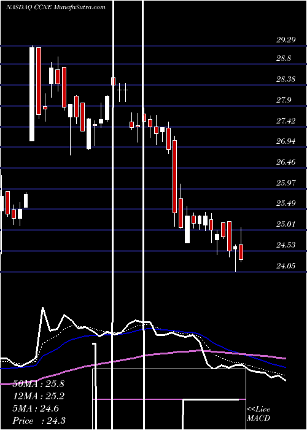307x430 pixels.
Task: Click the Price : 24.3 readout
Action: pyautogui.click(x=39, y=421)
